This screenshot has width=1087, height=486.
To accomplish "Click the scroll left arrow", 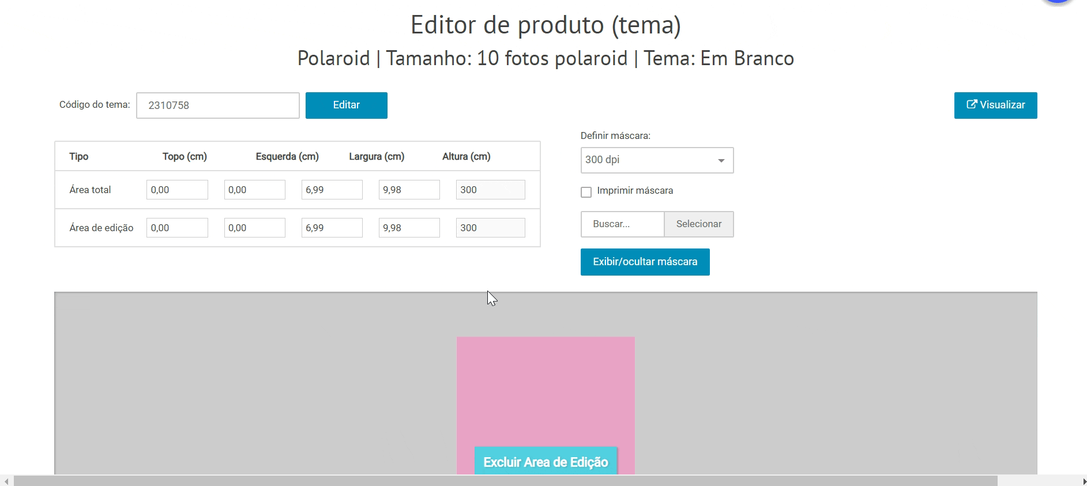I will click(x=6, y=481).
